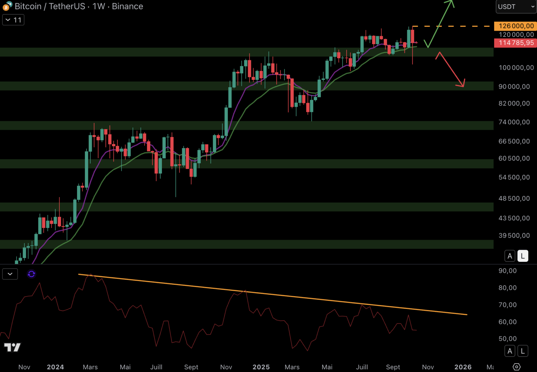Viewport: 537px width, 372px height.
Task: Toggle log scale L on main chart
Action: click(523, 256)
